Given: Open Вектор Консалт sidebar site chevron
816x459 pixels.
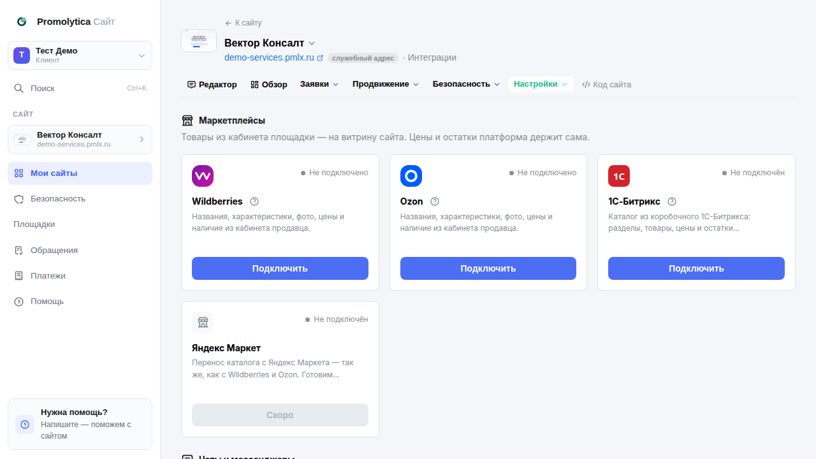Looking at the screenshot, I should [x=142, y=140].
